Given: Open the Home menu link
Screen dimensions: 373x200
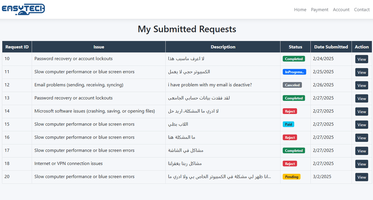Looking at the screenshot, I should [x=300, y=9].
